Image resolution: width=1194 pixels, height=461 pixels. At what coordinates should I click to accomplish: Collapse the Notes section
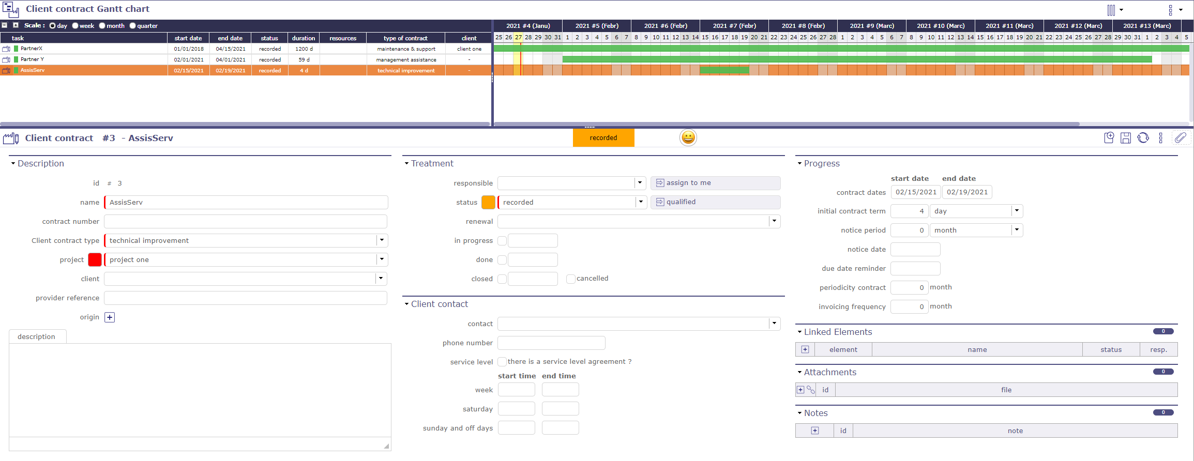pos(799,413)
